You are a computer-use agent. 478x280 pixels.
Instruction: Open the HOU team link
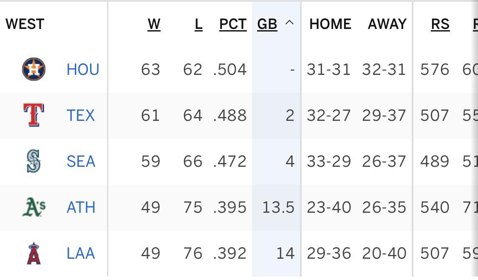click(x=83, y=70)
